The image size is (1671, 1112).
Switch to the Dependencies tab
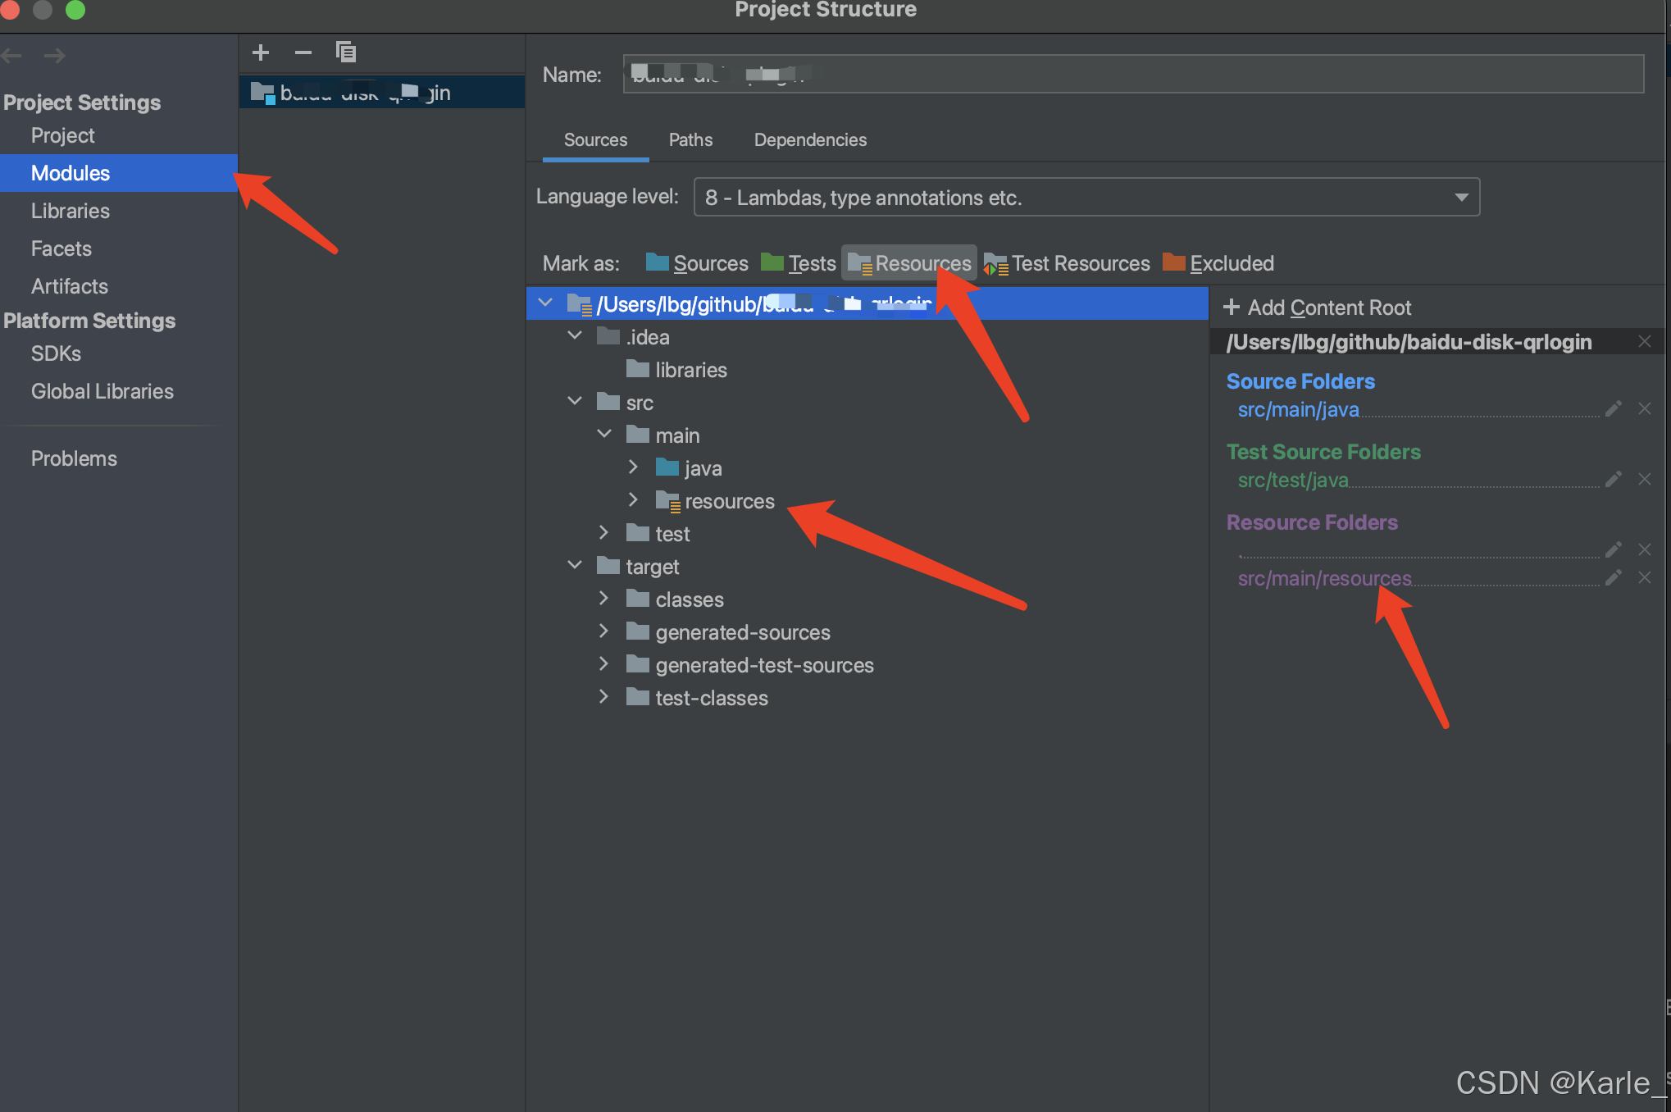pyautogui.click(x=809, y=140)
